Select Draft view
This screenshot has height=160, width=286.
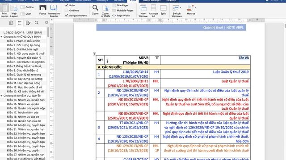point(26,14)
